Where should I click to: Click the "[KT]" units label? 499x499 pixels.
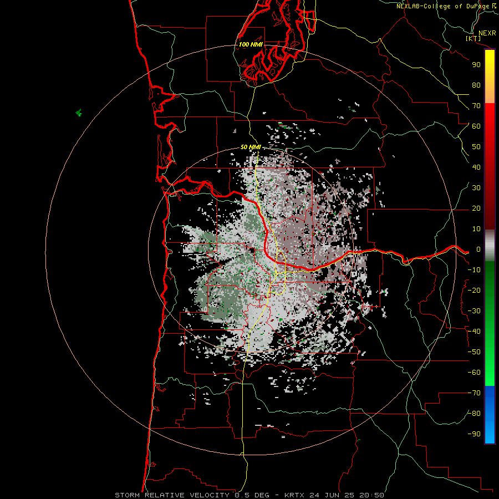coord(473,38)
